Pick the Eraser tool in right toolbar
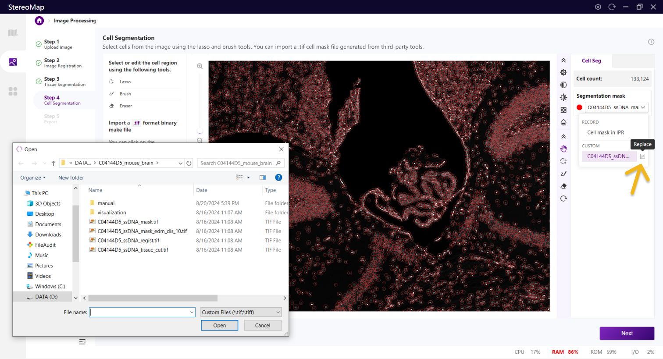Viewport: 663px width, 359px height. [563, 186]
